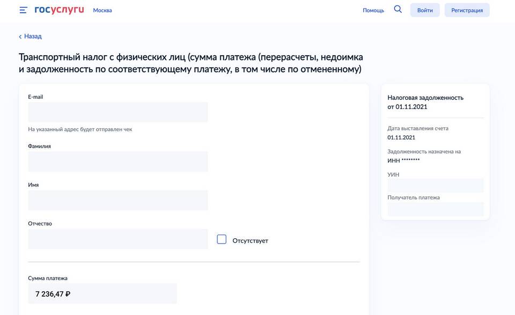Click the Госуслуги logo

(x=59, y=10)
